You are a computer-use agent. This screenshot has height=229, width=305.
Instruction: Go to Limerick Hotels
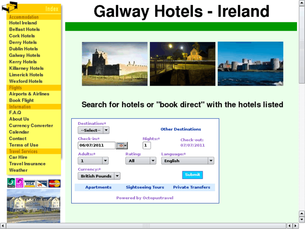pos(26,75)
